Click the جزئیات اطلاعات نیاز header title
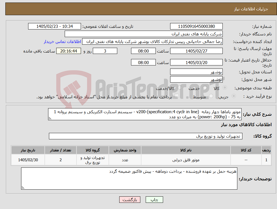 [251, 9]
